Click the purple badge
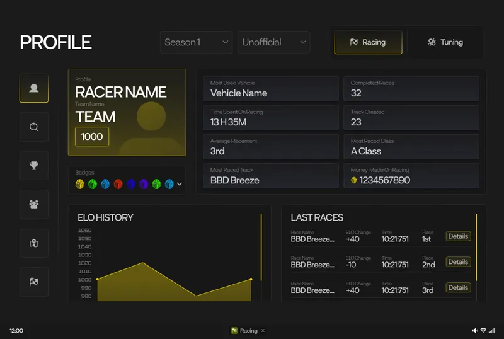This screenshot has width=504, height=339. [x=144, y=184]
